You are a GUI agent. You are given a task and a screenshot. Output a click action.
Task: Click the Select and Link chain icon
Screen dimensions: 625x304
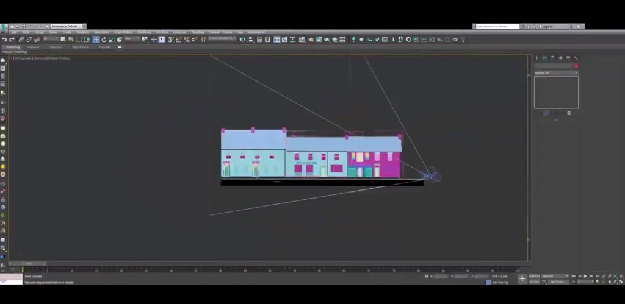[21, 40]
